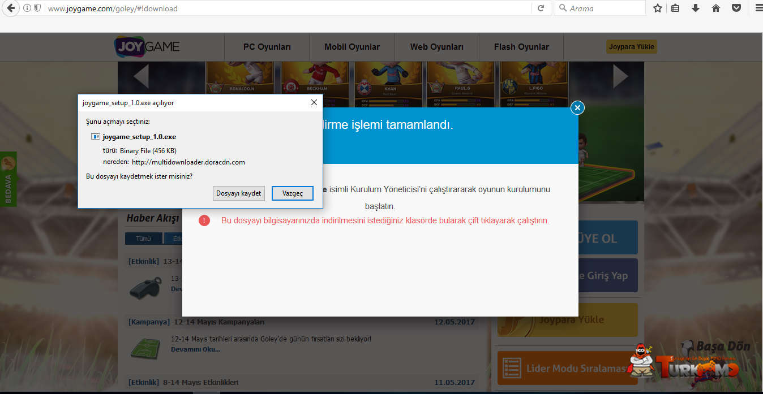Click Dosyayı kaydet button

[239, 193]
